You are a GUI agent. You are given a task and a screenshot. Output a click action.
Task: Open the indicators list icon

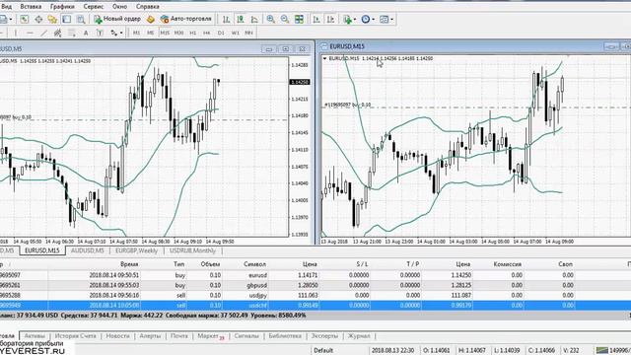[347, 19]
